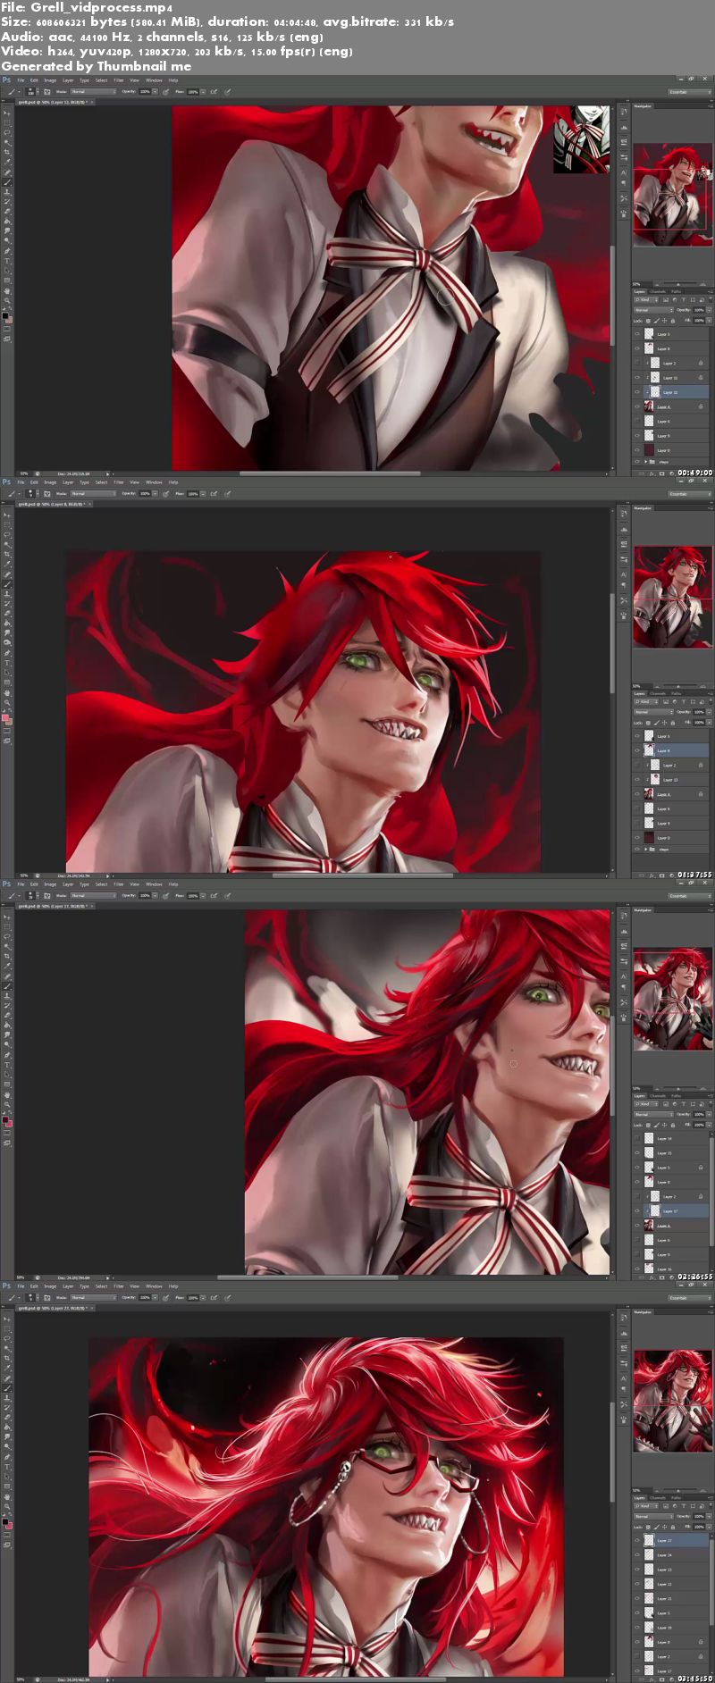Filter for type layers in the 00:49:00 Layers panel

(683, 300)
